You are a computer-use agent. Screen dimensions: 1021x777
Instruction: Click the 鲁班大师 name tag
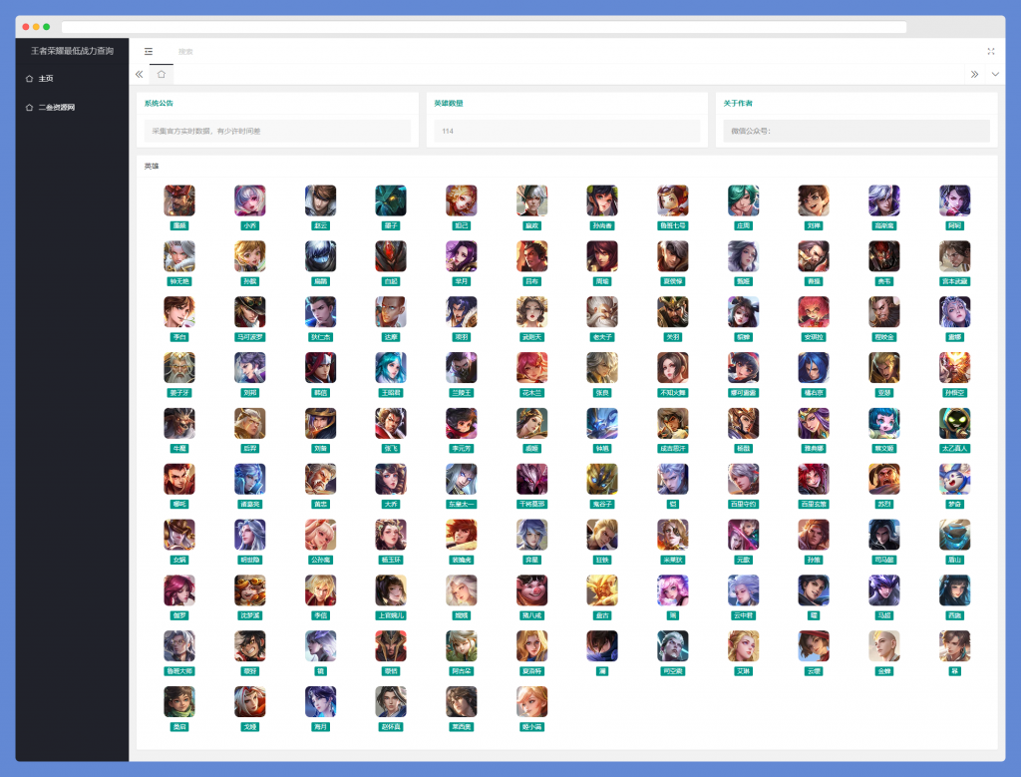point(179,671)
